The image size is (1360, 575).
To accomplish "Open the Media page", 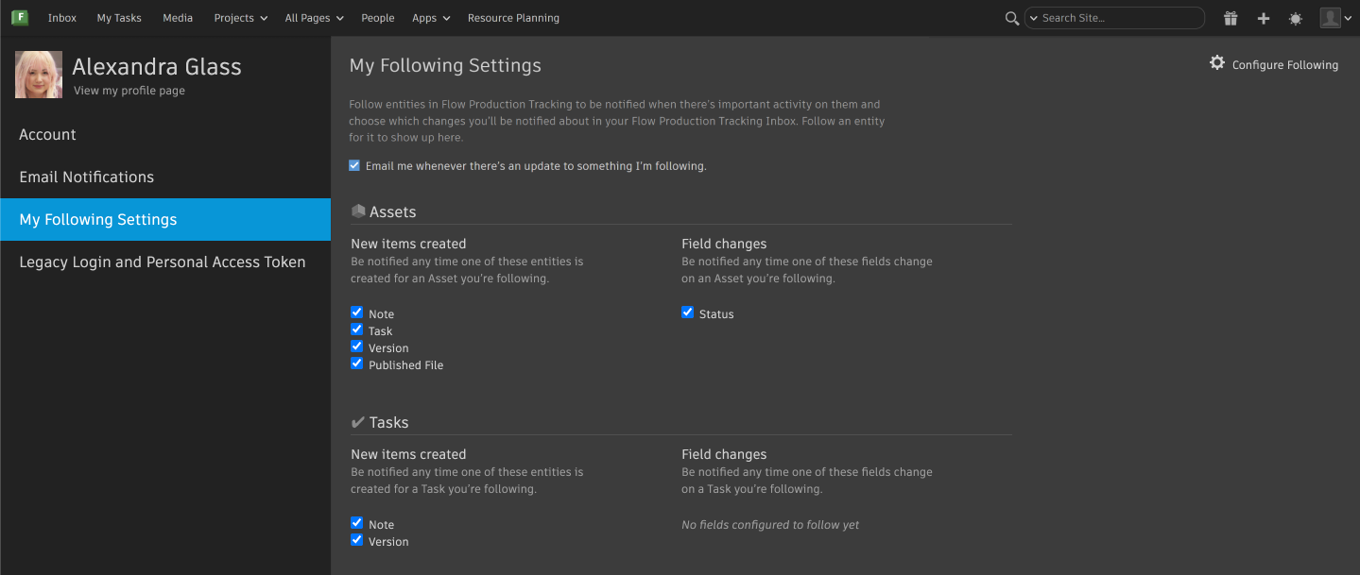I will (x=178, y=18).
